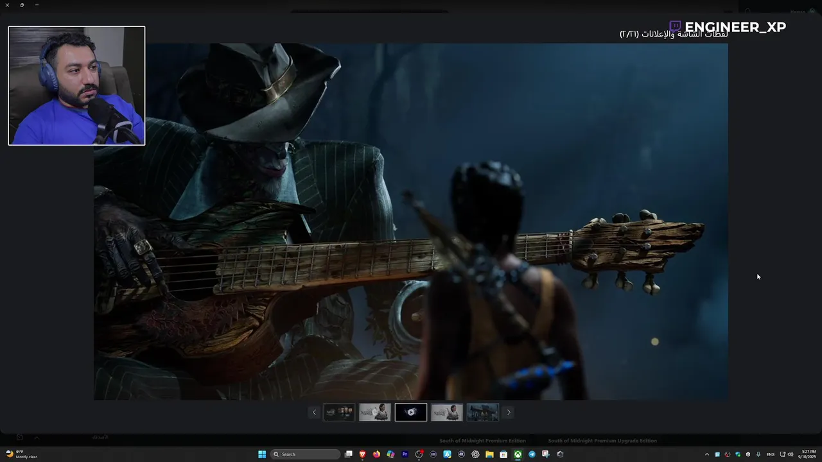Open 4K downloader taskbar icon
The image size is (822, 462).
coord(461,454)
